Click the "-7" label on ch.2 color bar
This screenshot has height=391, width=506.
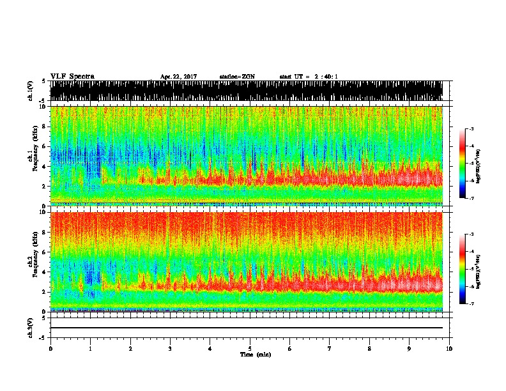coord(471,303)
